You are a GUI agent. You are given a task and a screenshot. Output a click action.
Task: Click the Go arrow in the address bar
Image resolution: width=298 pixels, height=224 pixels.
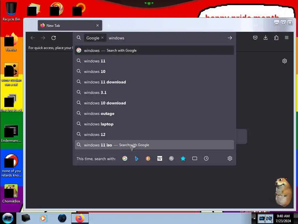coord(230,38)
